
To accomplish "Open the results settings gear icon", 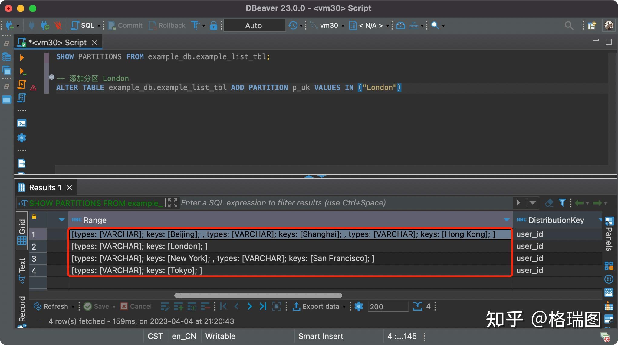I will [359, 306].
